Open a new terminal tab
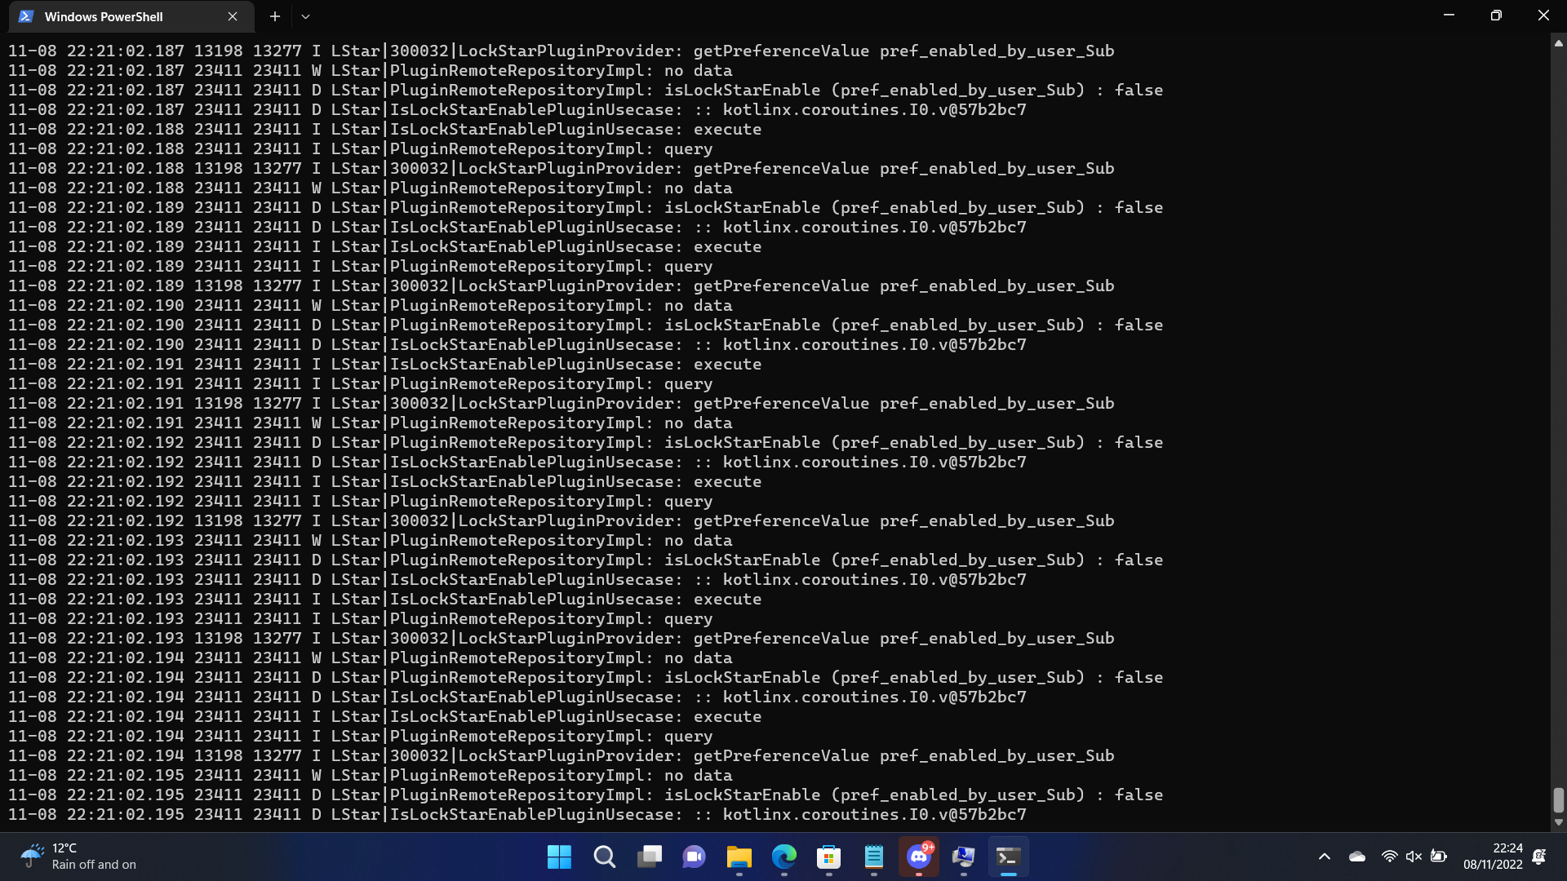This screenshot has height=881, width=1567. tap(275, 16)
